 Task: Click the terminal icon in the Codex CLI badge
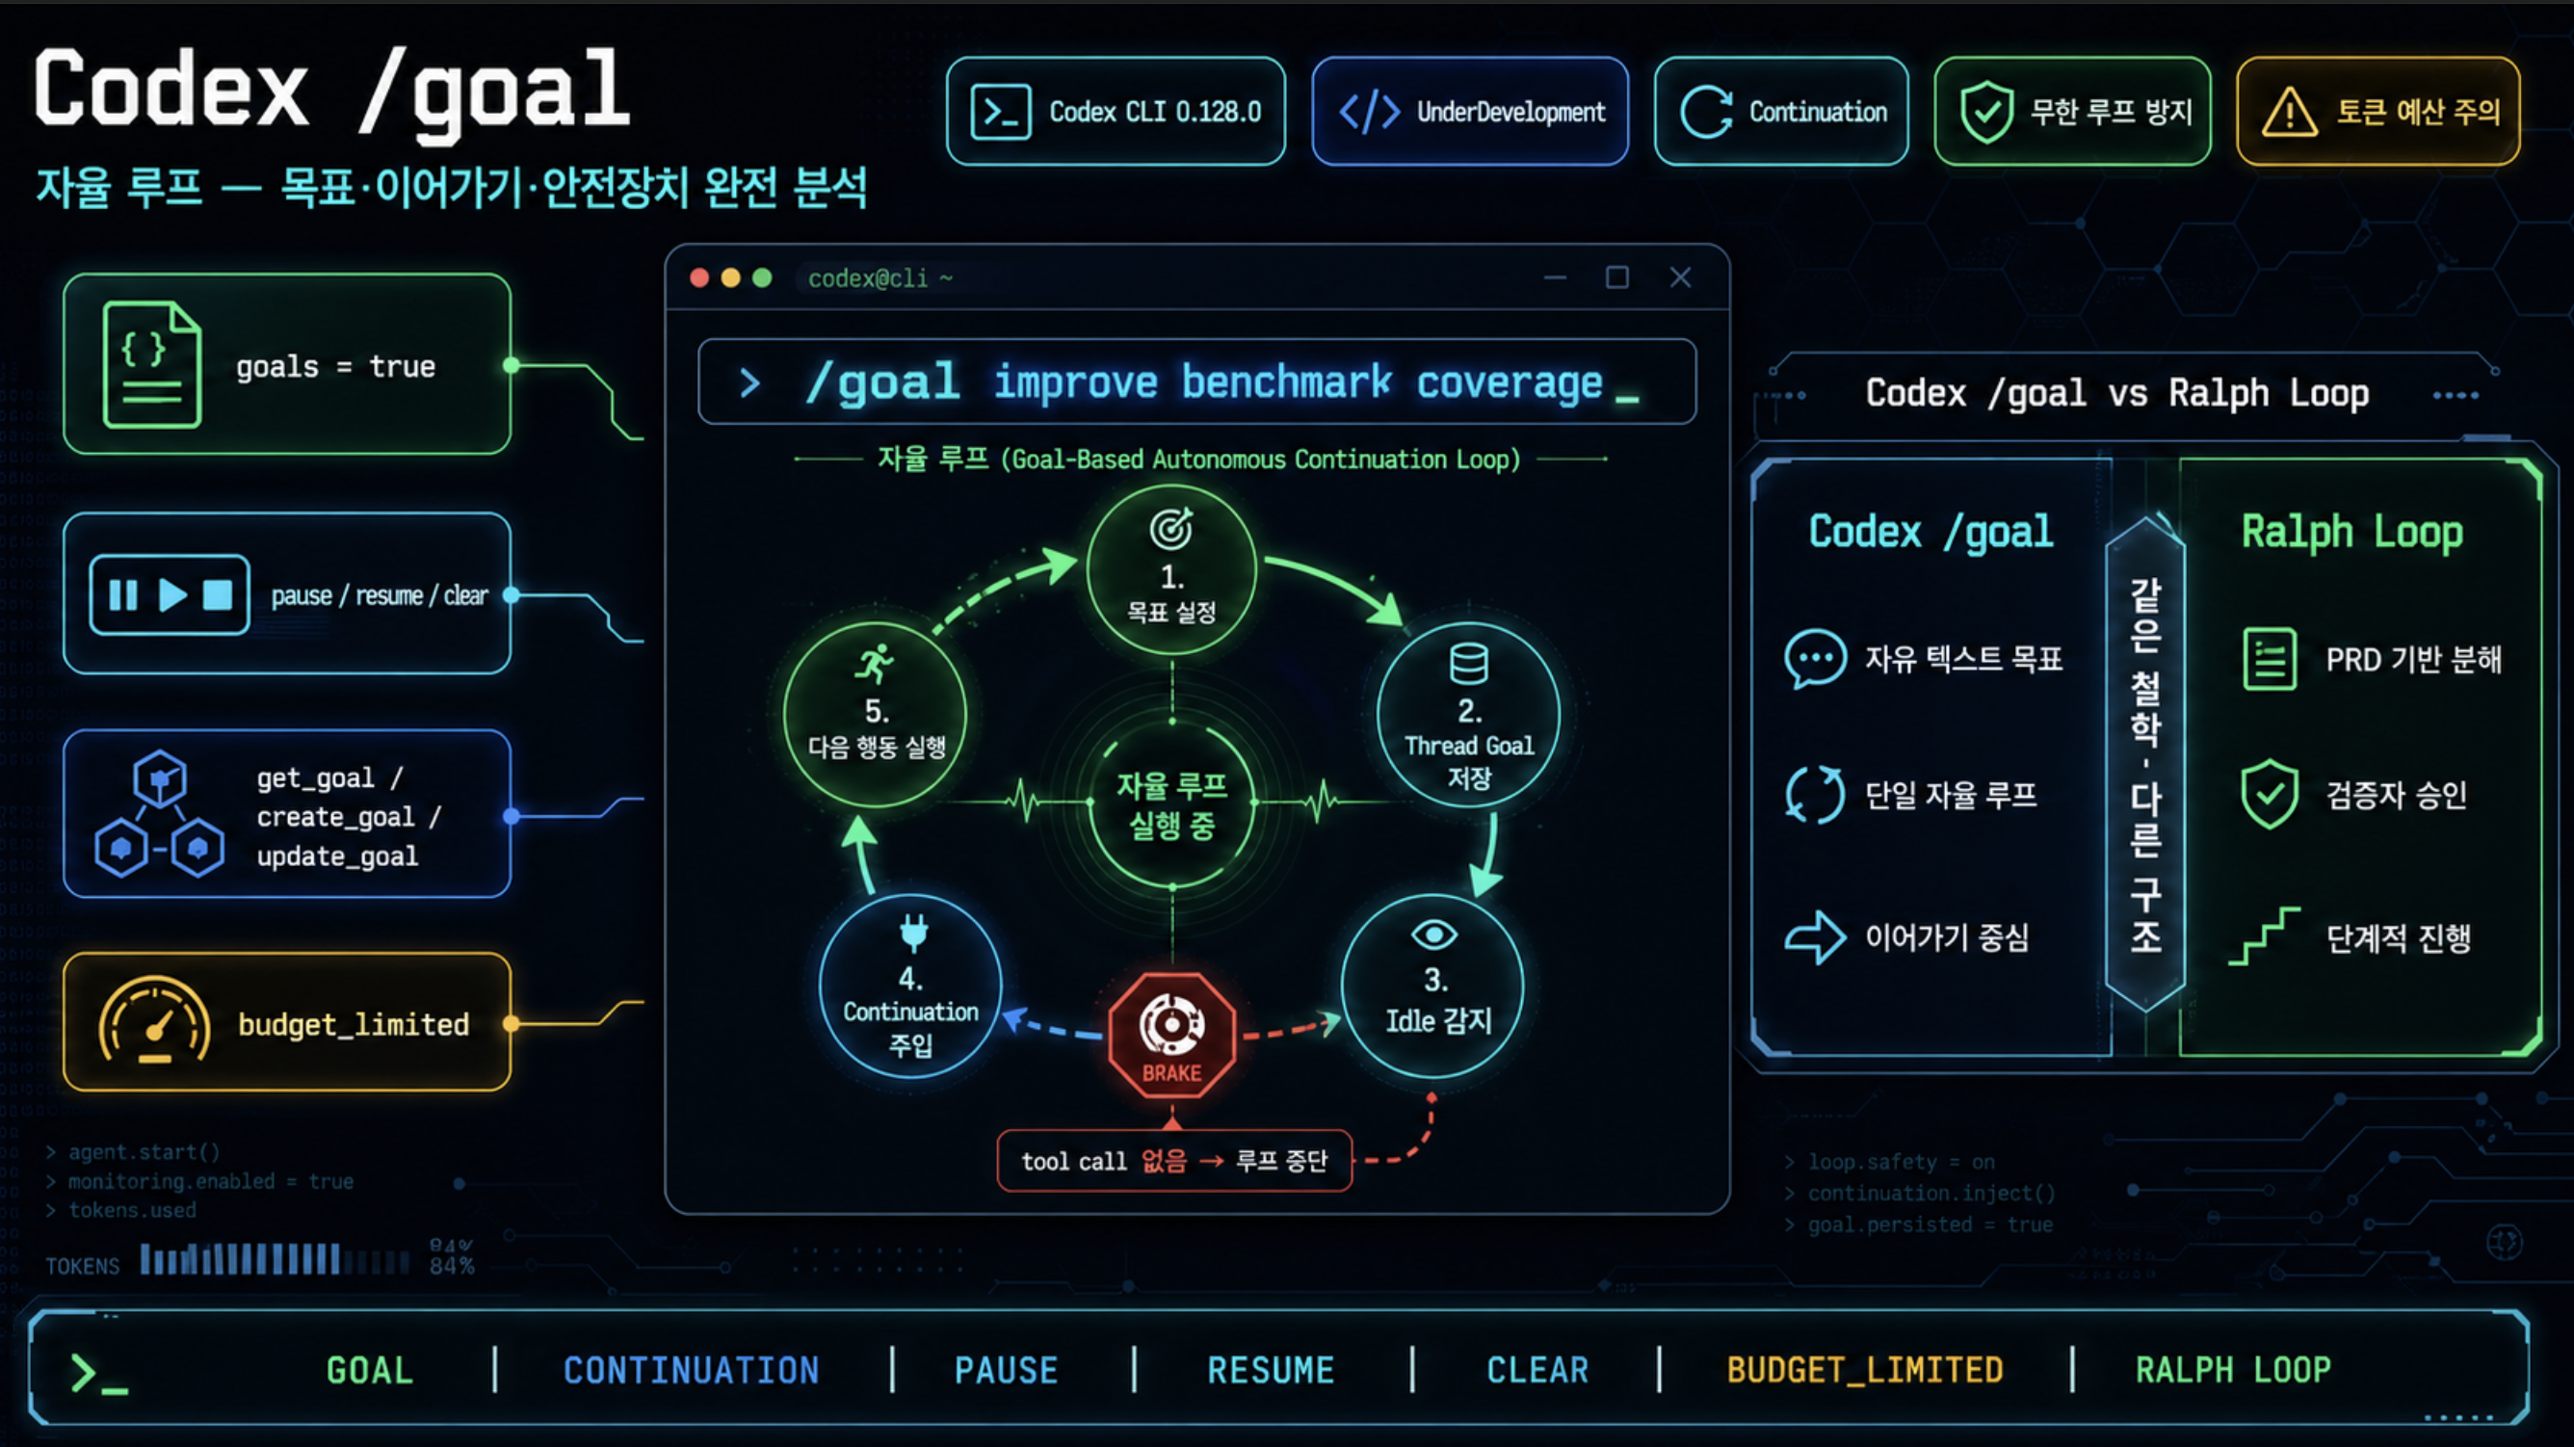click(x=1000, y=112)
